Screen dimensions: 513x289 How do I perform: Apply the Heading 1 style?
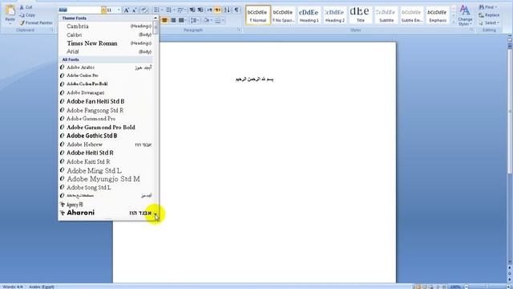(309, 15)
